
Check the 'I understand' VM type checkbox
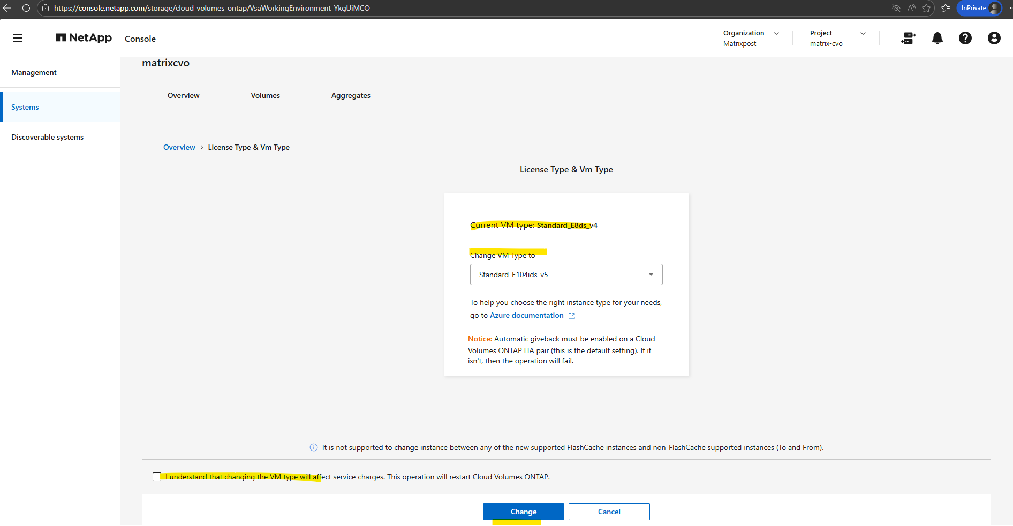click(x=157, y=477)
